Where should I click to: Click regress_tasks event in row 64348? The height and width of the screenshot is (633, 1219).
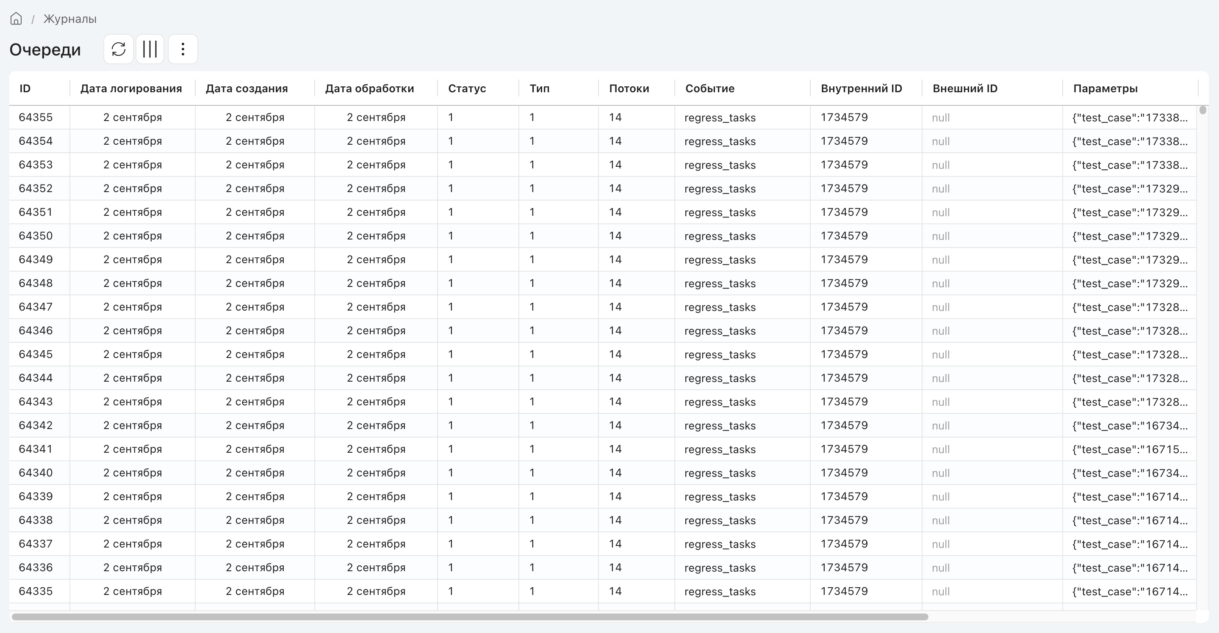tap(720, 283)
